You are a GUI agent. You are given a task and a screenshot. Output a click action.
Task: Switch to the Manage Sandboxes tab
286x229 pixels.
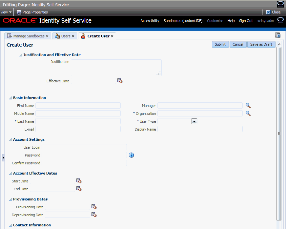click(x=29, y=36)
